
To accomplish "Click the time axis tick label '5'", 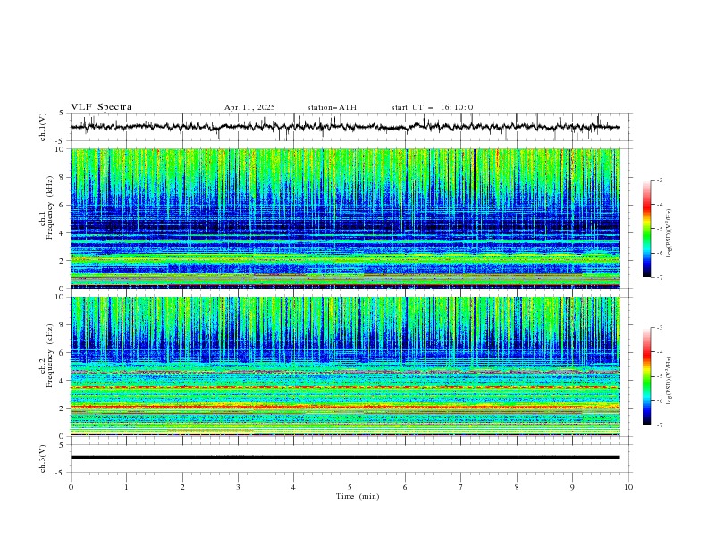I will pyautogui.click(x=350, y=487).
